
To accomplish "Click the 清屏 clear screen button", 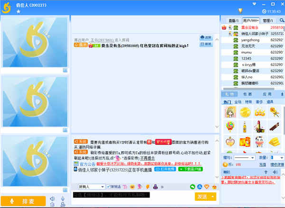I will click(x=206, y=37).
